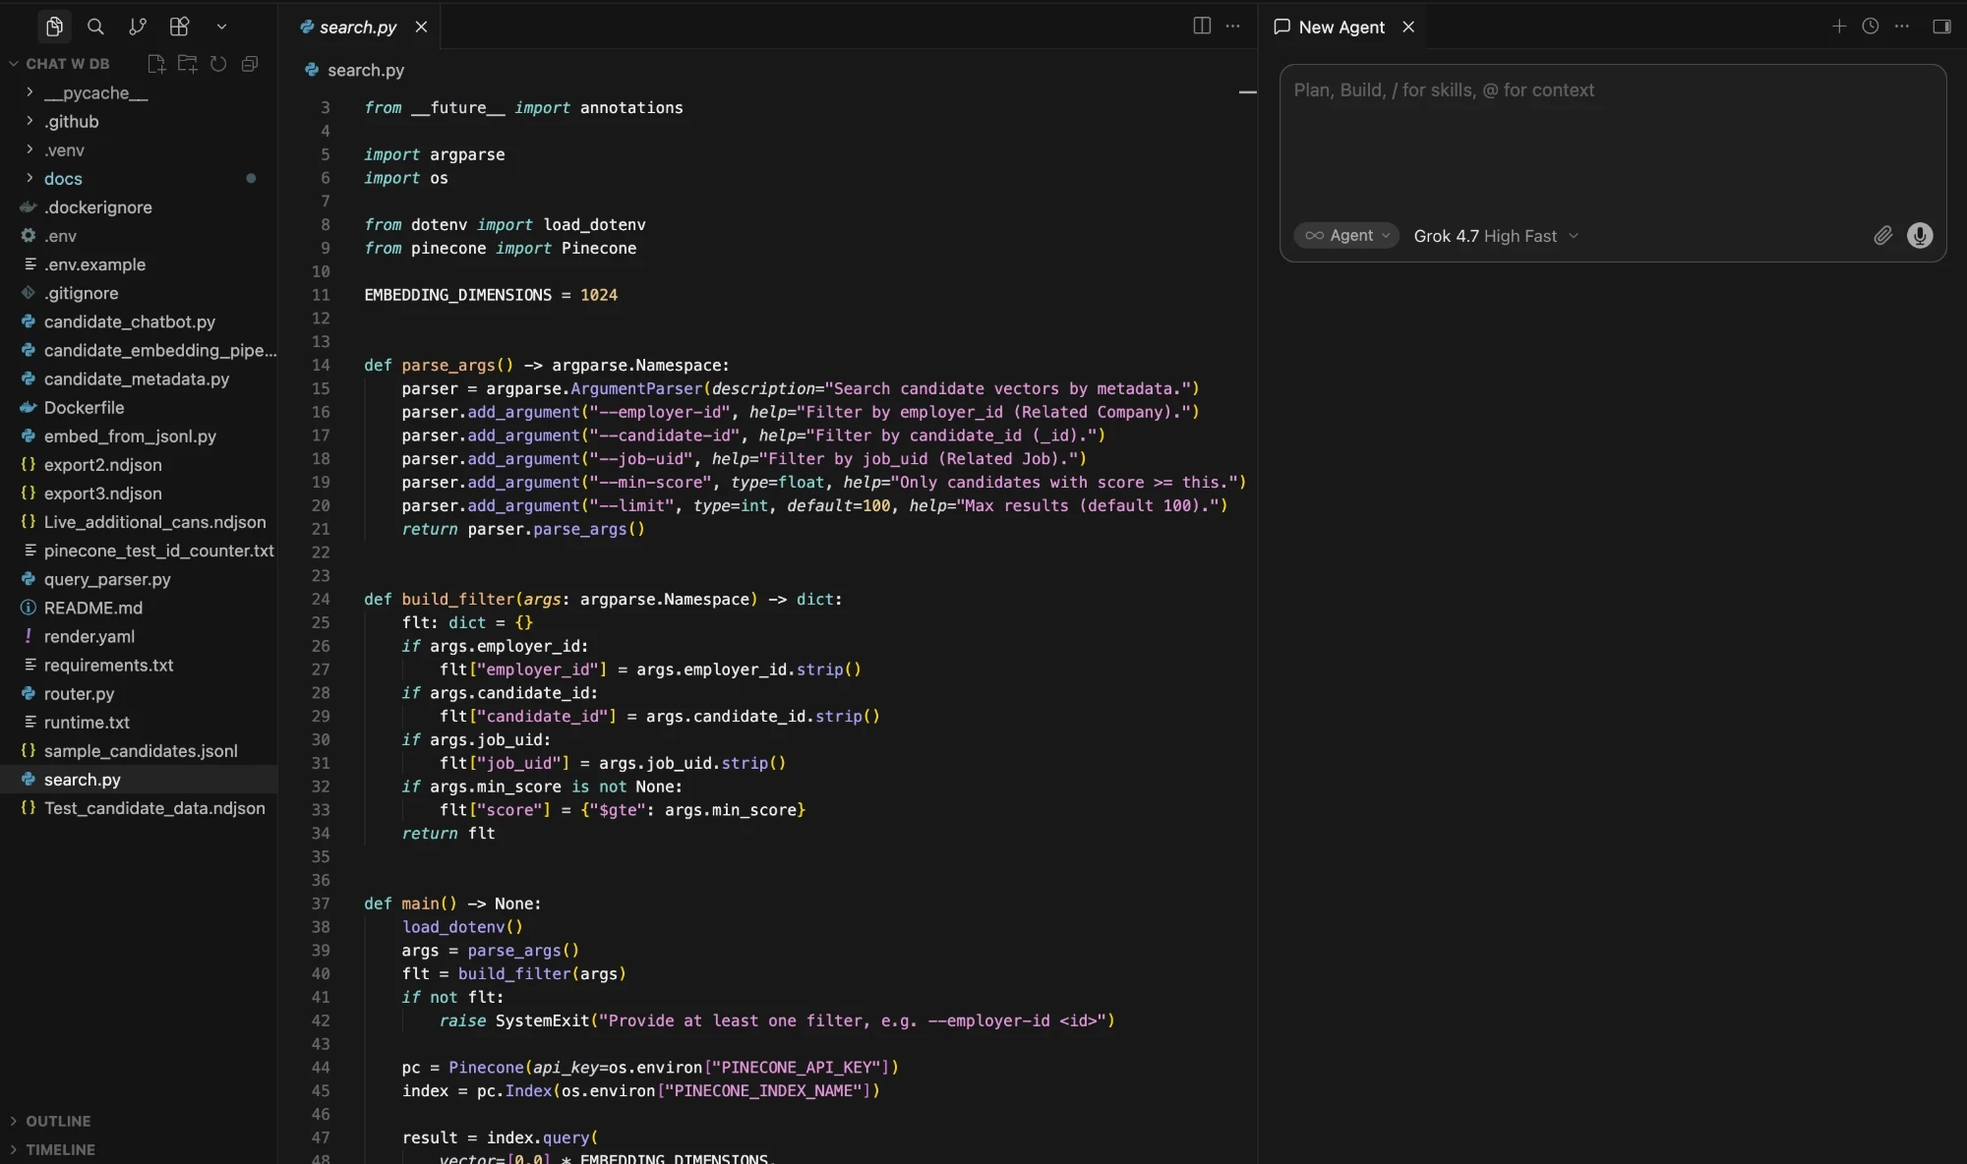This screenshot has width=1967, height=1164.
Task: Close the search.py editor tab
Action: (x=421, y=27)
